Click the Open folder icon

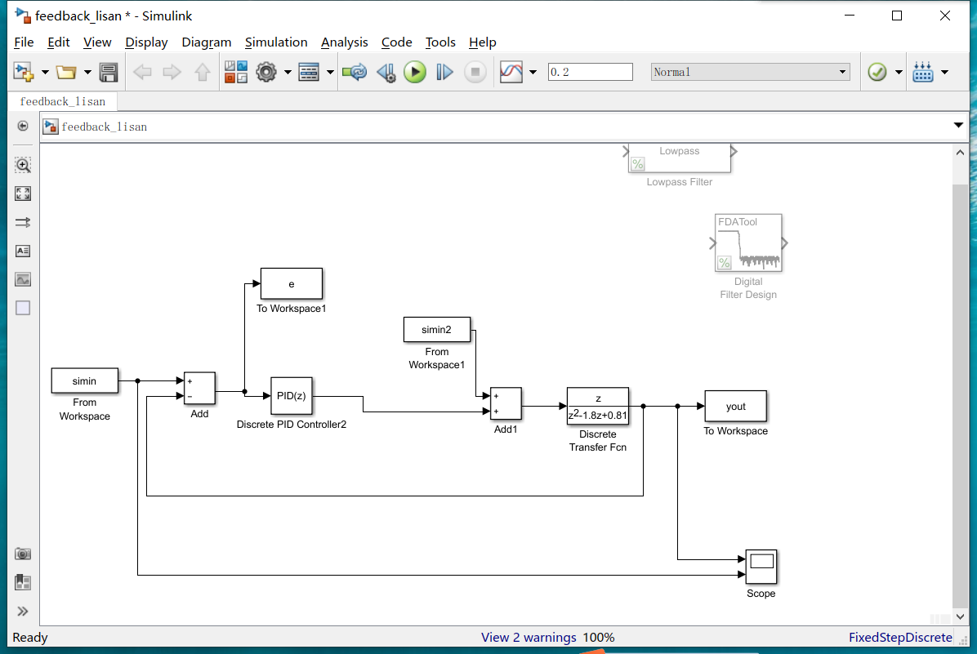pyautogui.click(x=66, y=72)
